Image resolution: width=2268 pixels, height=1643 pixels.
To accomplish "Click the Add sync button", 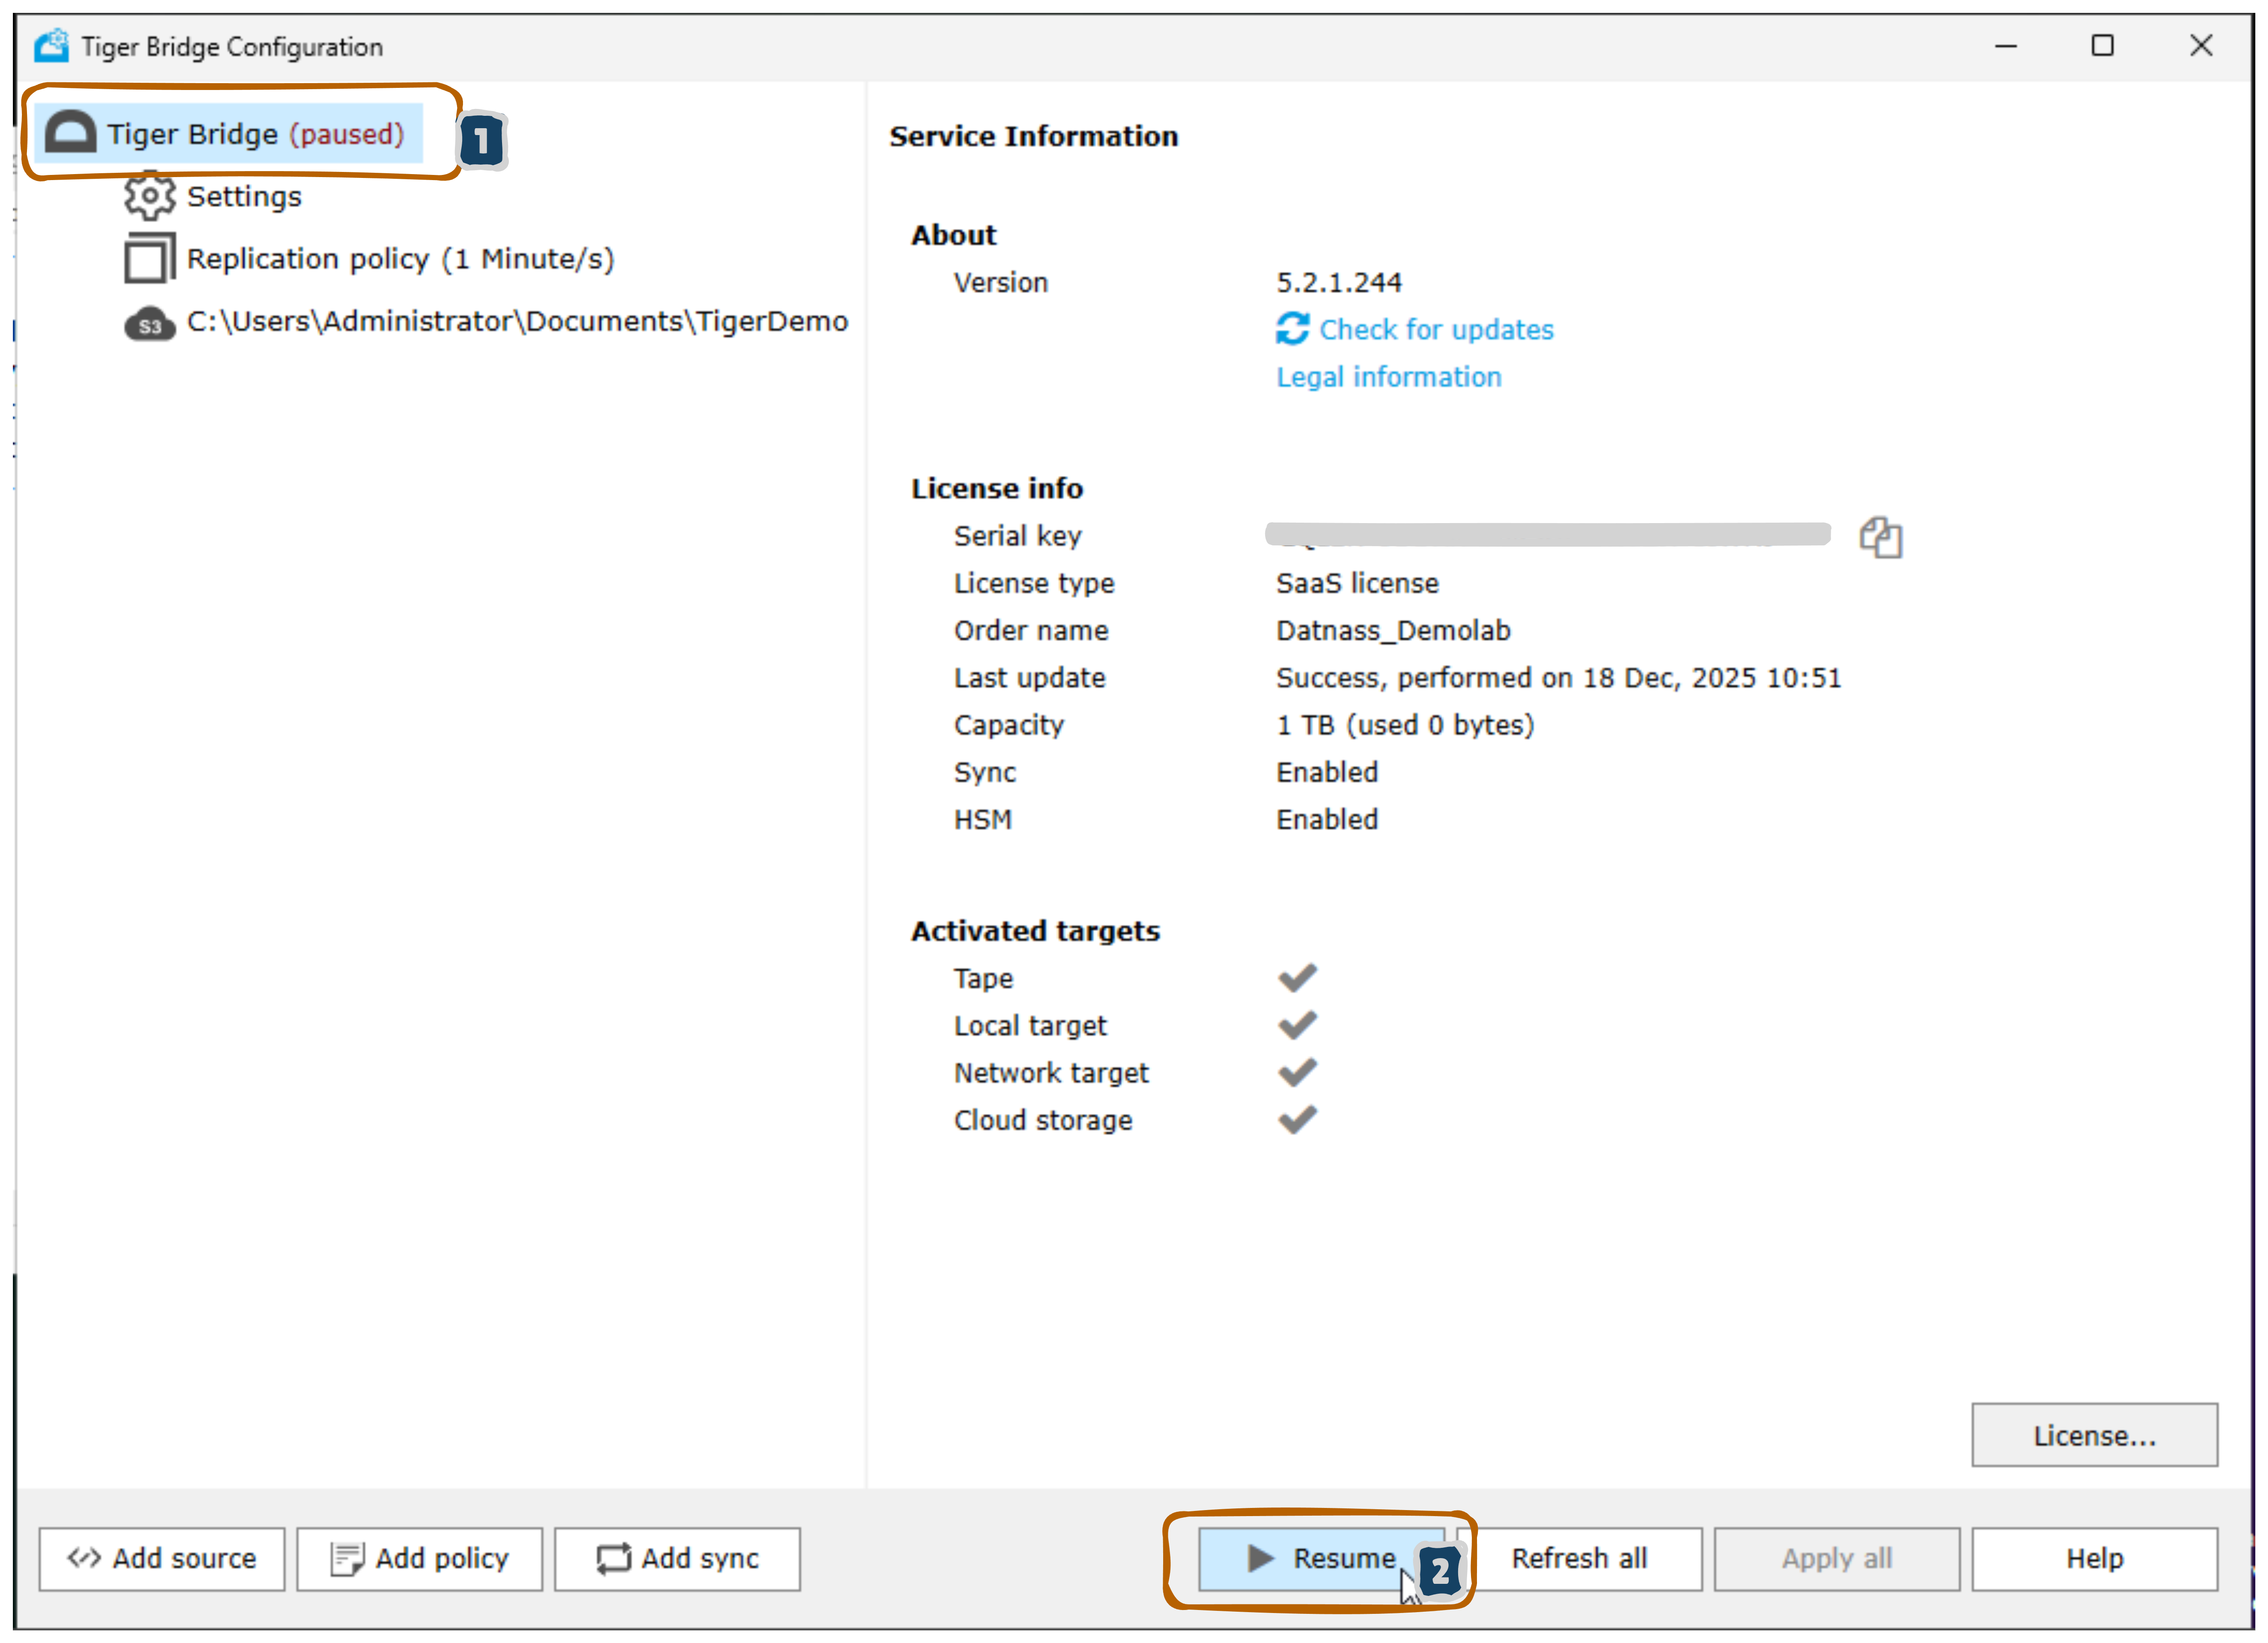I will pyautogui.click(x=677, y=1558).
